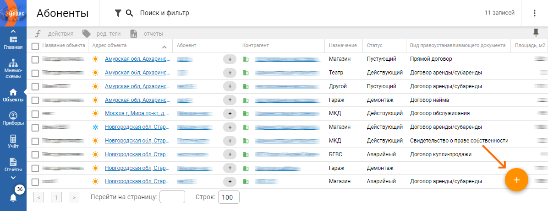
Task: Go to next page arrow button
Action: tap(74, 197)
